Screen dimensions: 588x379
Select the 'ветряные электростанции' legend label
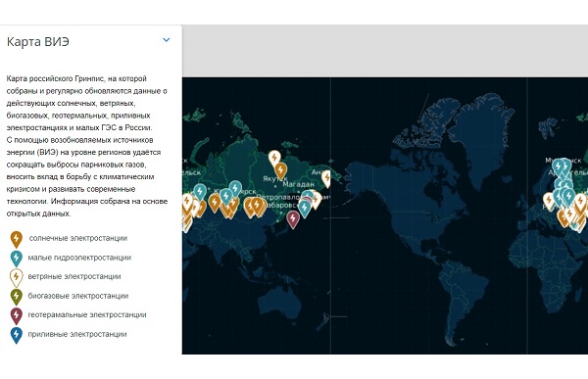[74, 276]
